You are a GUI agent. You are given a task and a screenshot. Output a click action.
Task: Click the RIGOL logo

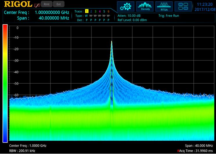pos(18,4)
